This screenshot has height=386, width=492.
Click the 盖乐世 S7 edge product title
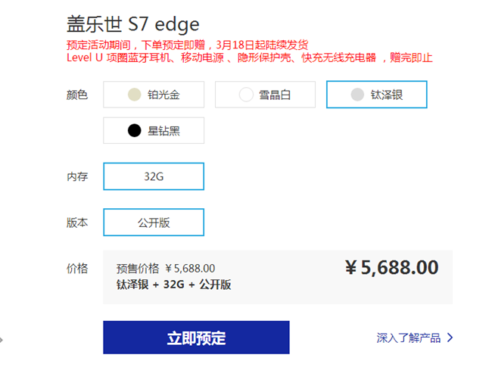pos(133,23)
